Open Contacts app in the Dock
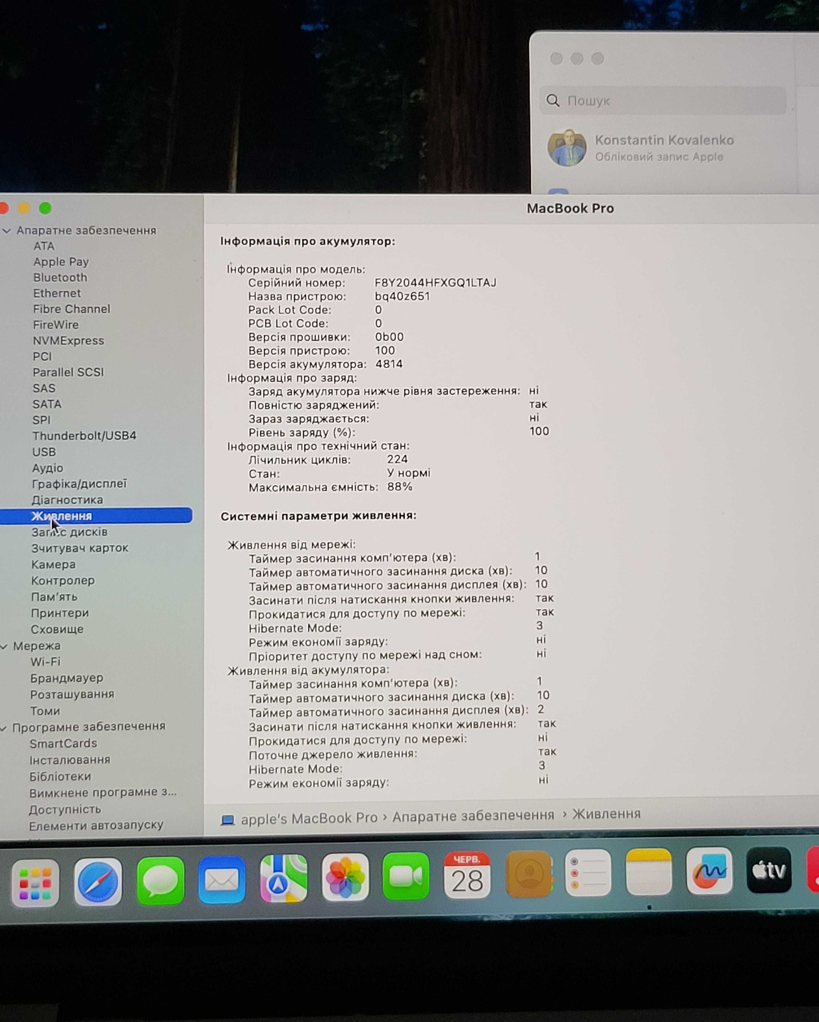 click(529, 874)
